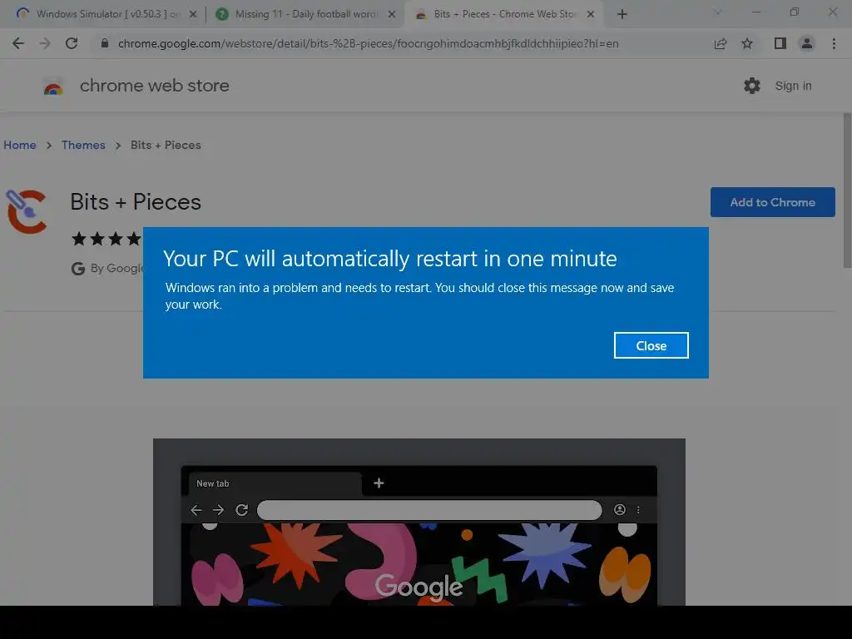Open Chrome three-dot menu
Viewport: 852px width, 639px height.
(834, 43)
